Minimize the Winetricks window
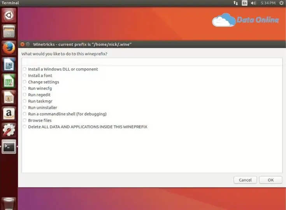This screenshot has height=210, width=286. point(28,44)
